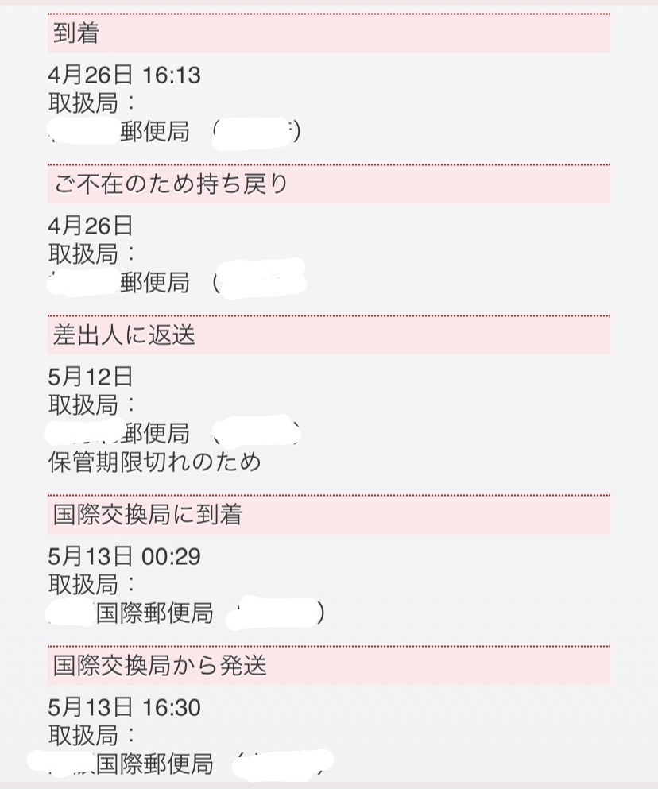Screen dimensions: 658x789
Task: Click the 5月13日 16:30 timestamp
Action: pyautogui.click(x=124, y=707)
